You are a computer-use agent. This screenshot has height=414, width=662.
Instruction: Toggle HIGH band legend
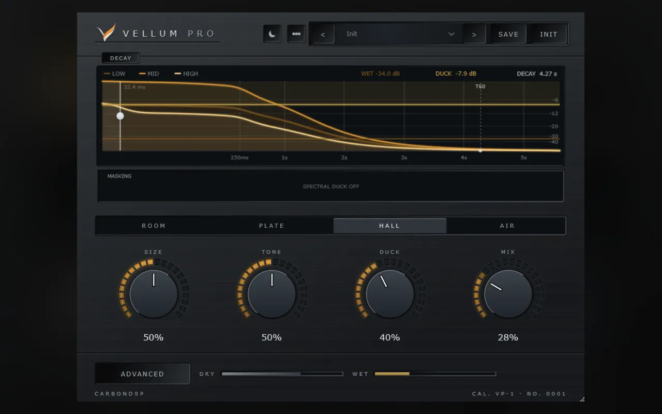click(x=187, y=73)
